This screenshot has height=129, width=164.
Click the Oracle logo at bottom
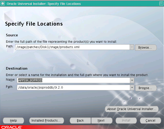click(x=12, y=127)
